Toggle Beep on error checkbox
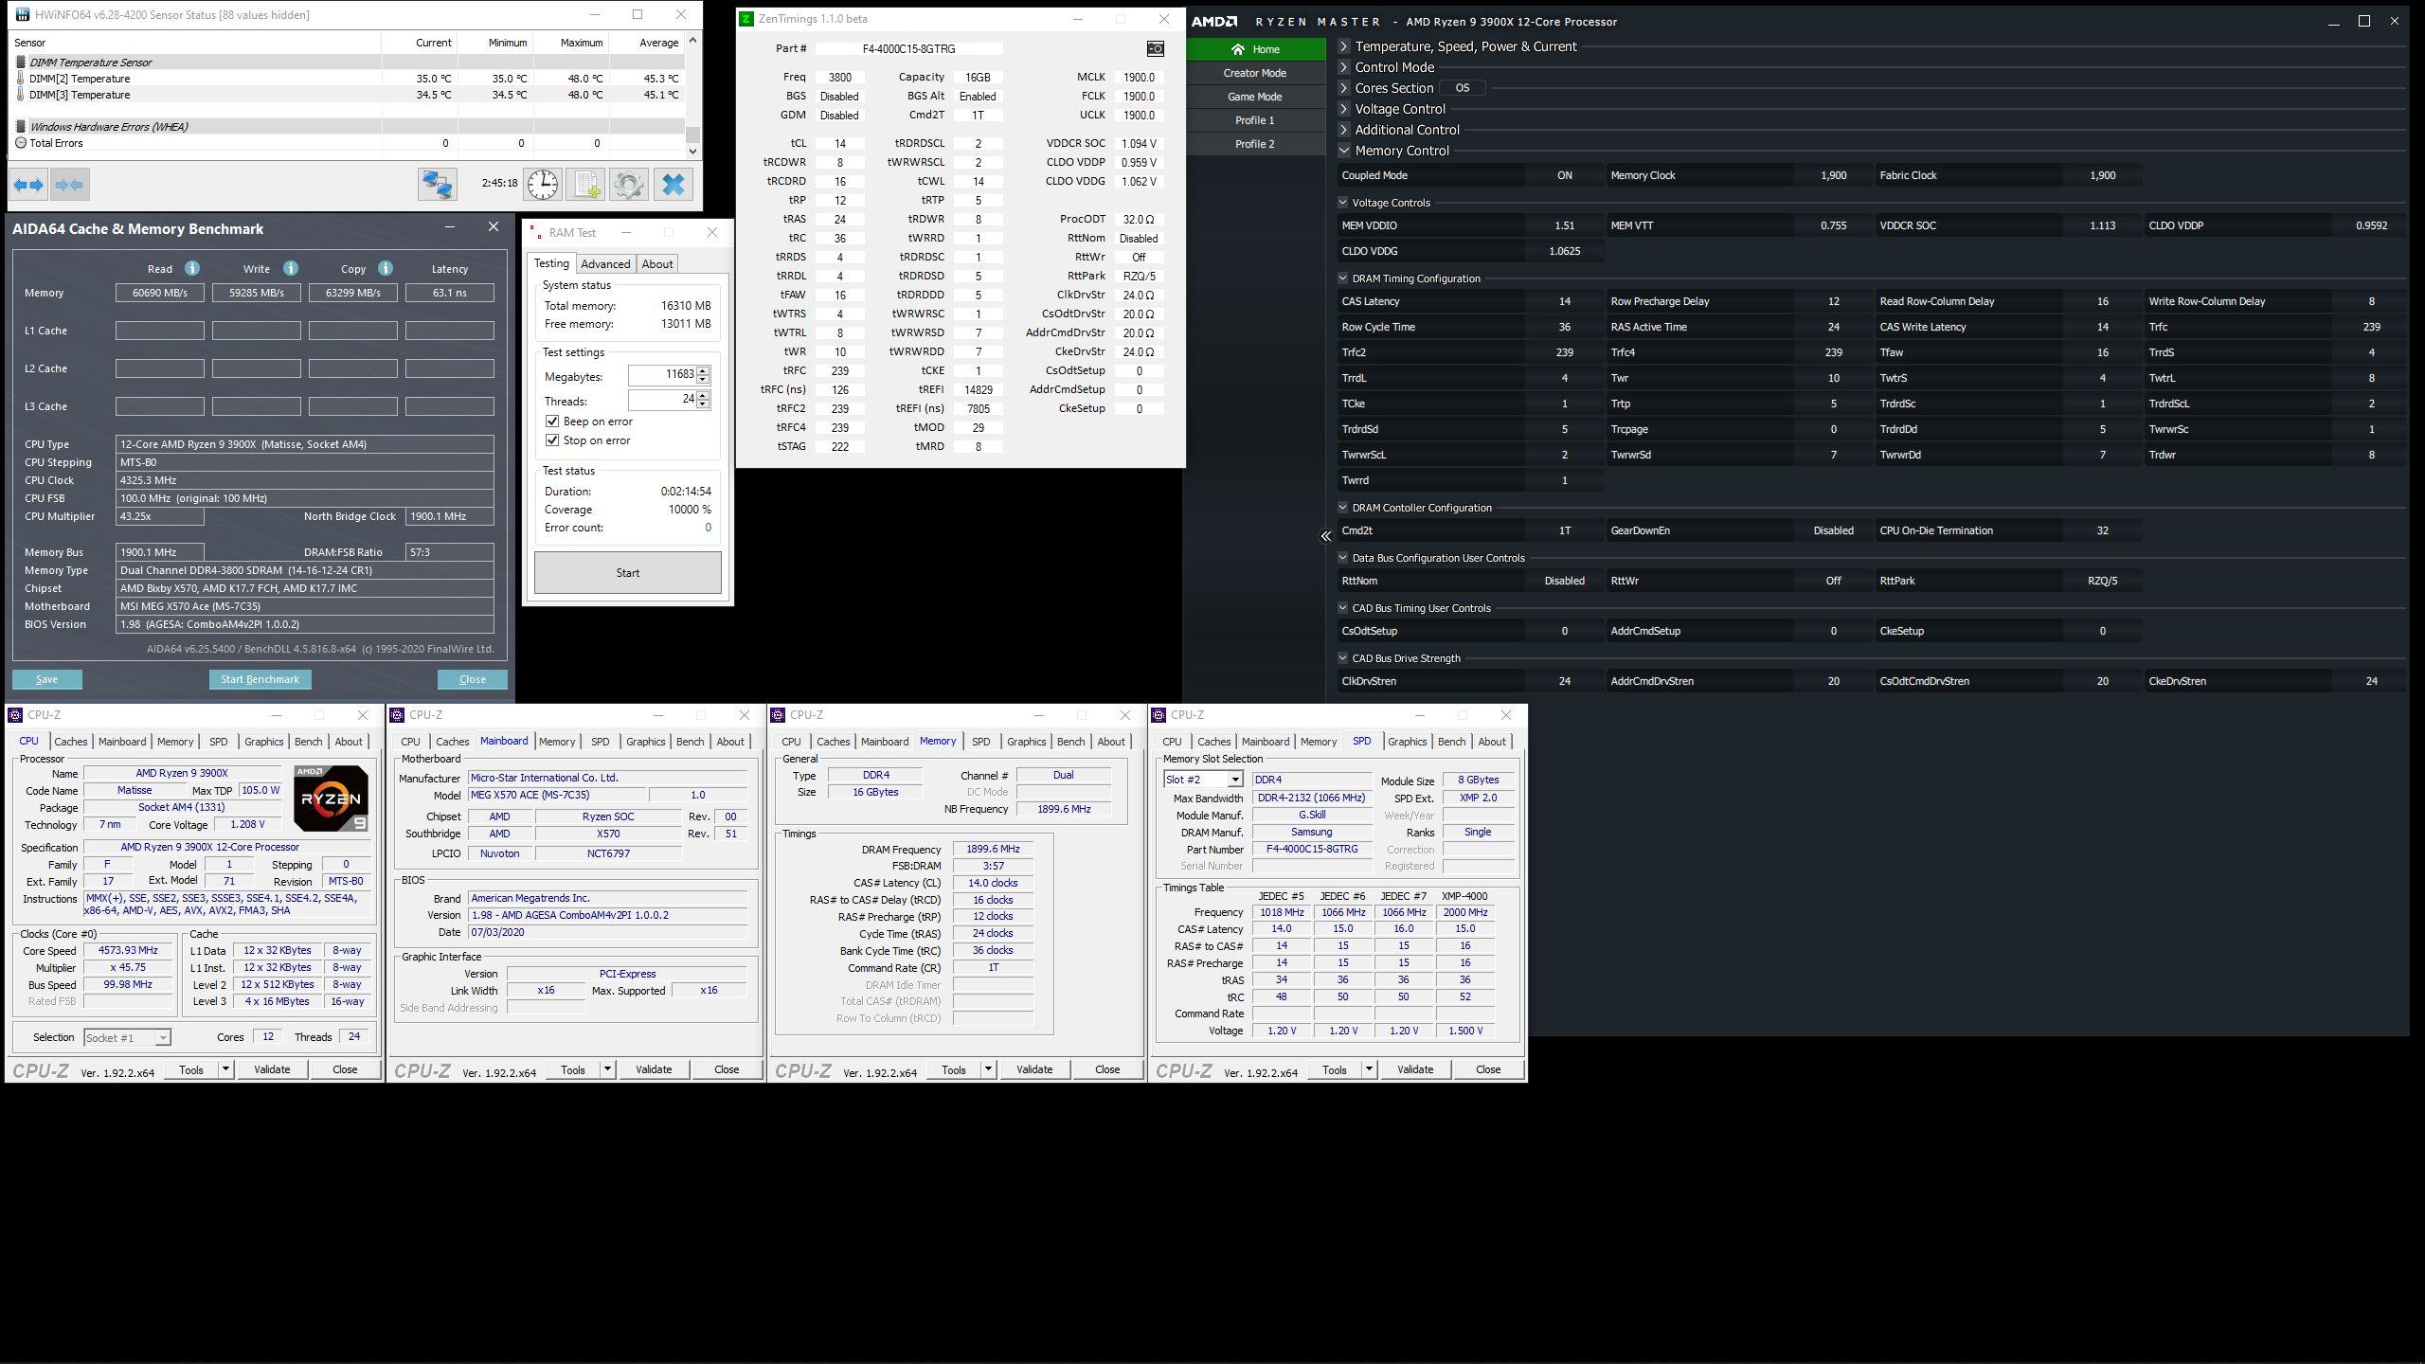 point(552,422)
